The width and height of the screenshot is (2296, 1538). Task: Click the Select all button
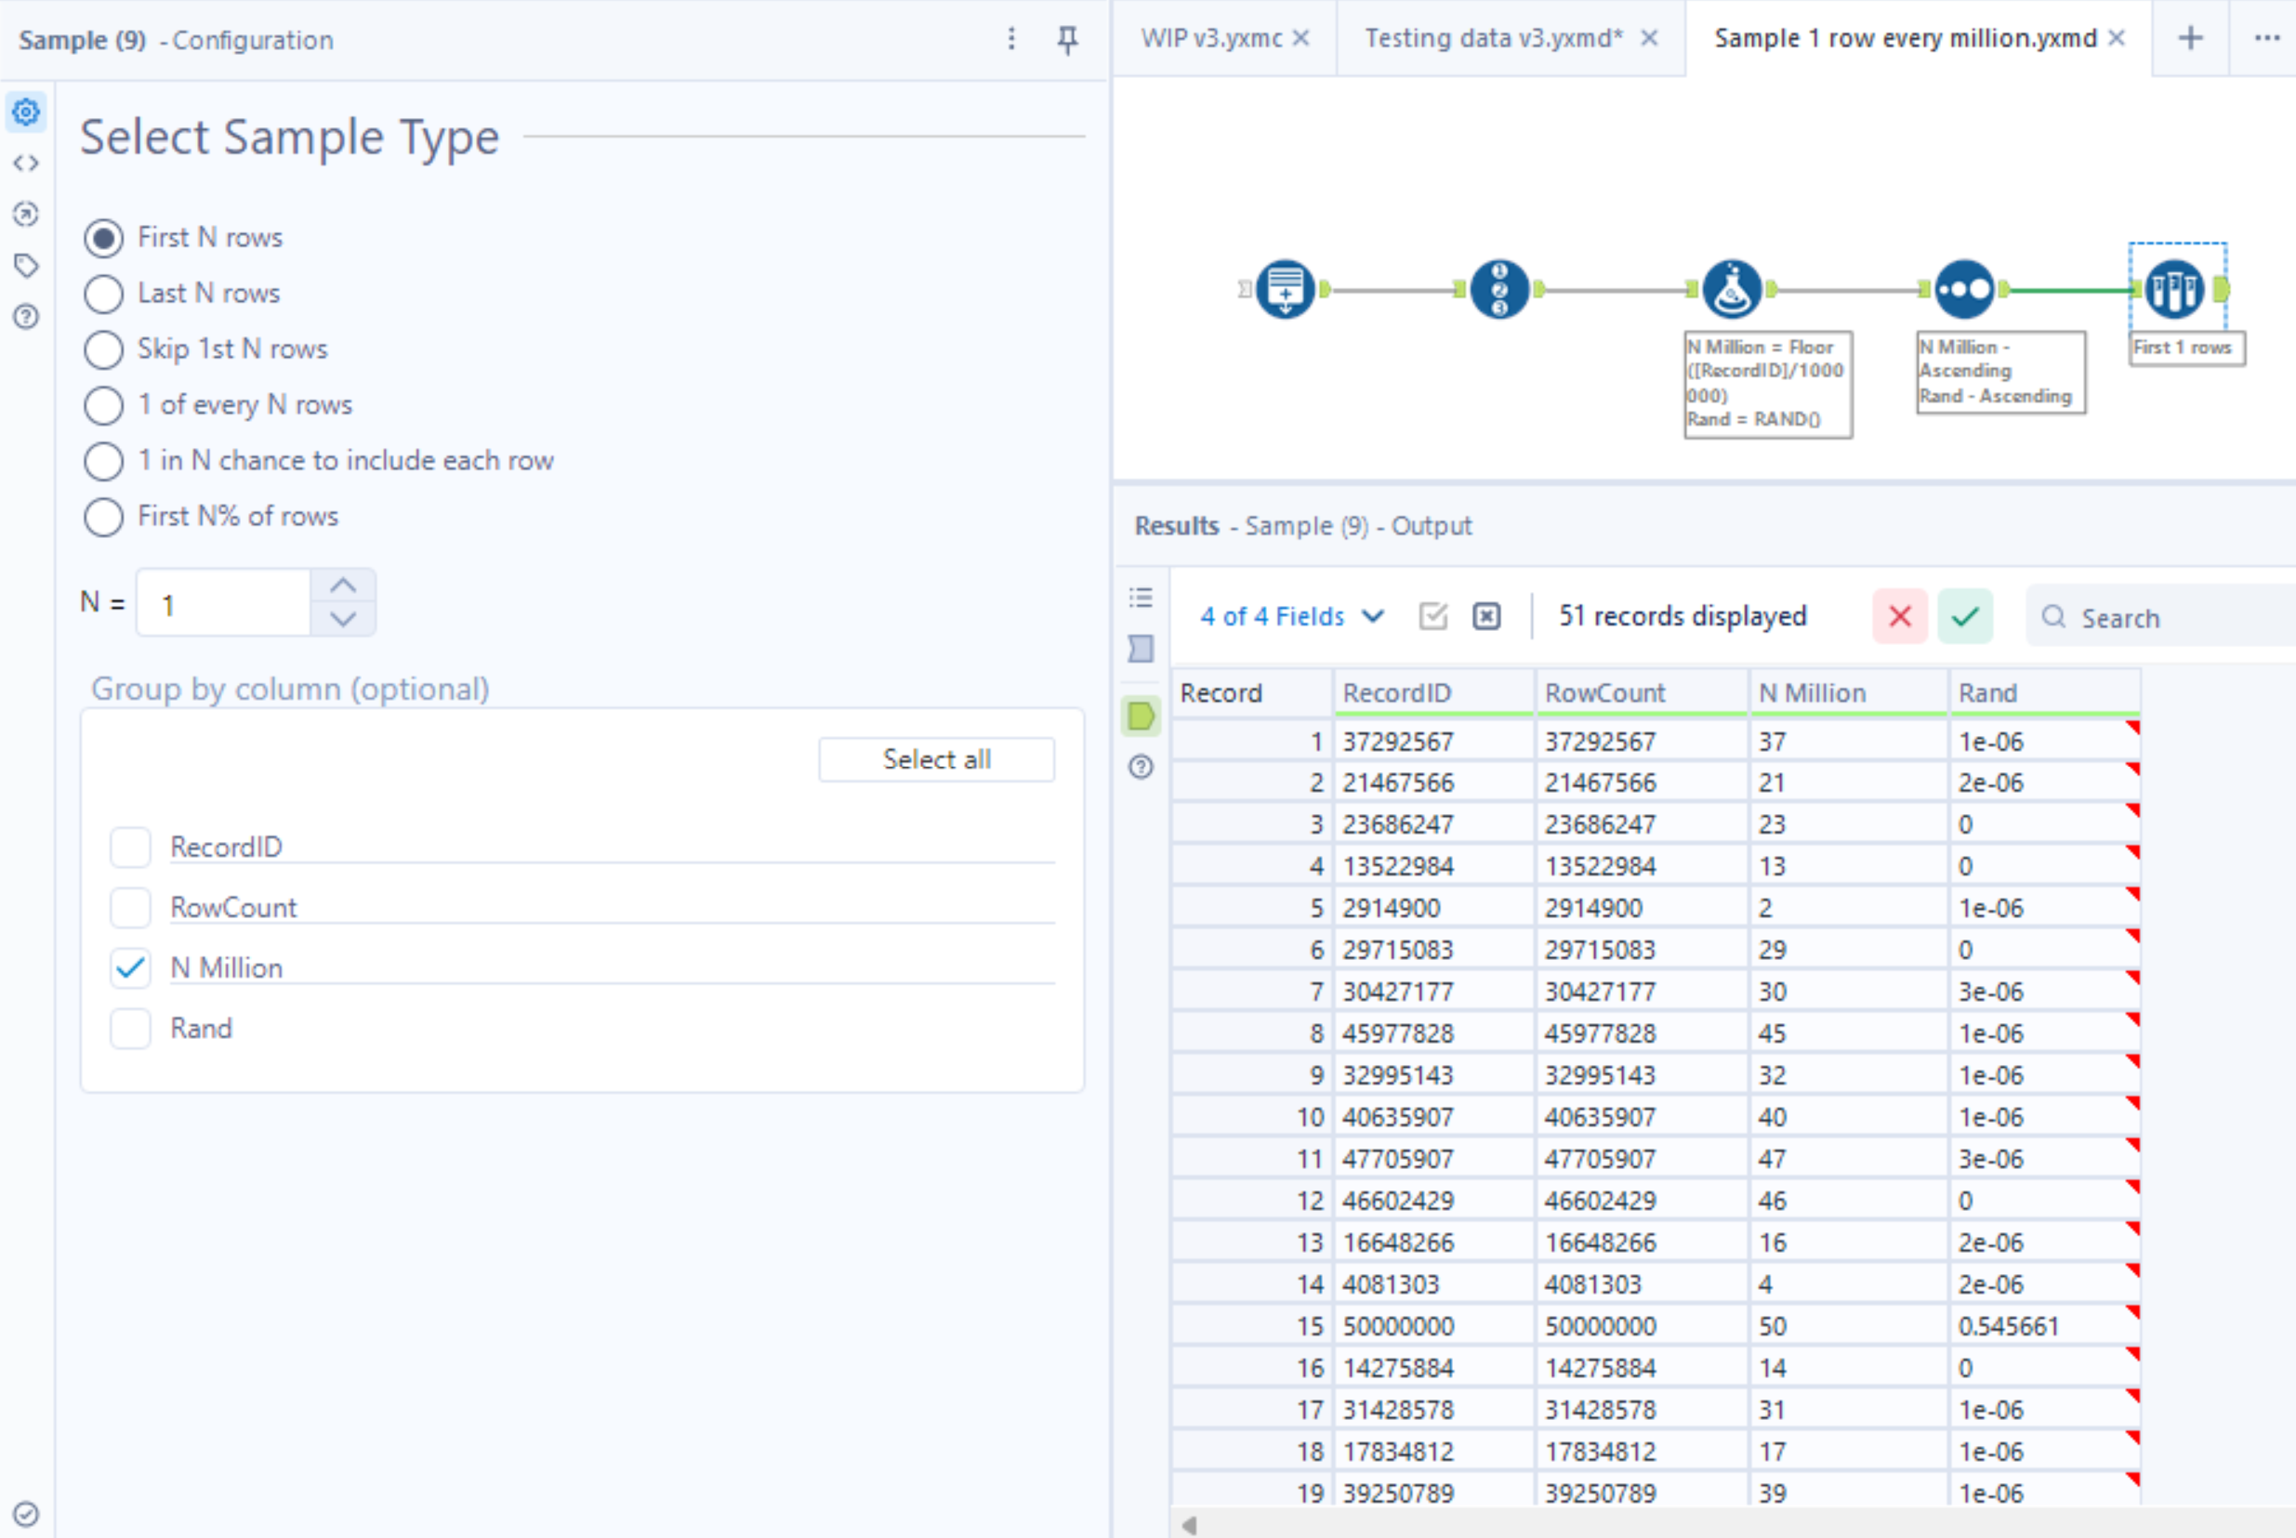pyautogui.click(x=936, y=758)
